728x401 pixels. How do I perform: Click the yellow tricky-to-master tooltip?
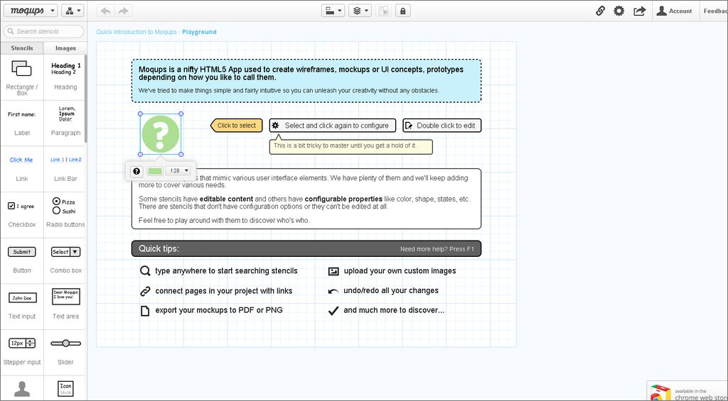[x=351, y=145]
